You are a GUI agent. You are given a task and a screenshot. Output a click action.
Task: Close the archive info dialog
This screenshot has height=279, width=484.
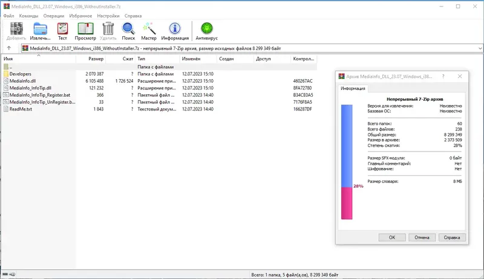(460, 76)
